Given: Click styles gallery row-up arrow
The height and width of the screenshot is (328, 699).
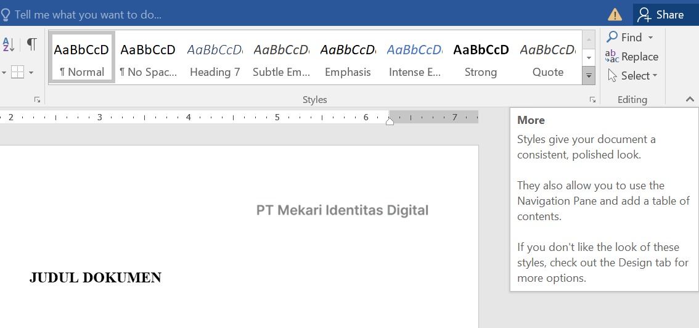Looking at the screenshot, I should (589, 39).
